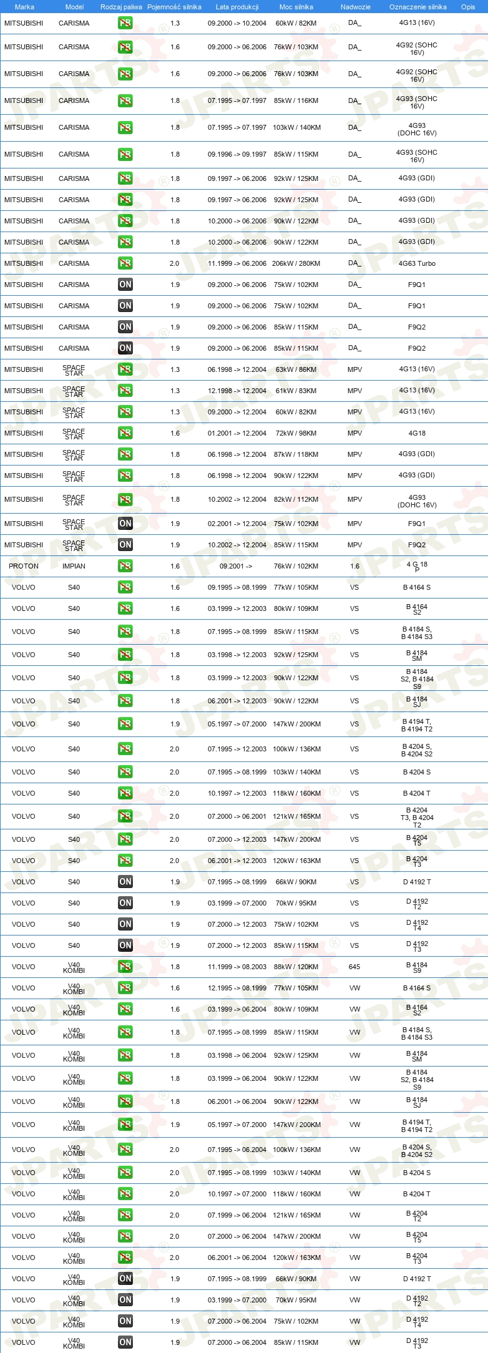
Task: Click diesel ON icon in Volvo S40 66kW/90KM row
Action: [x=125, y=882]
